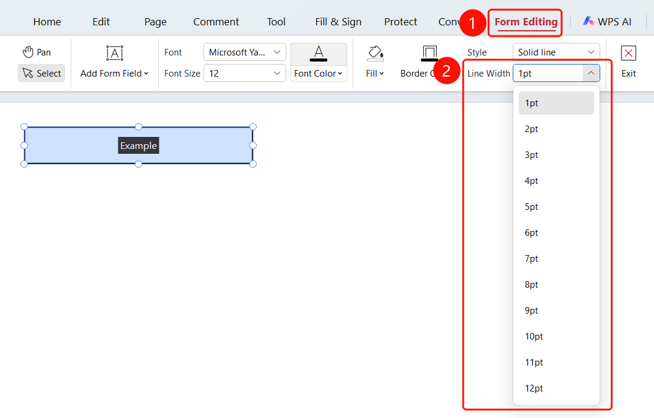Image resolution: width=654 pixels, height=418 pixels.
Task: Activate the Select arrow tool
Action: [x=41, y=73]
